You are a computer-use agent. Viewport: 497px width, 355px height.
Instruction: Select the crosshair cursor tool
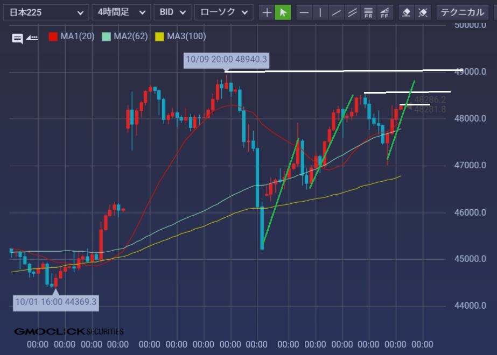267,12
